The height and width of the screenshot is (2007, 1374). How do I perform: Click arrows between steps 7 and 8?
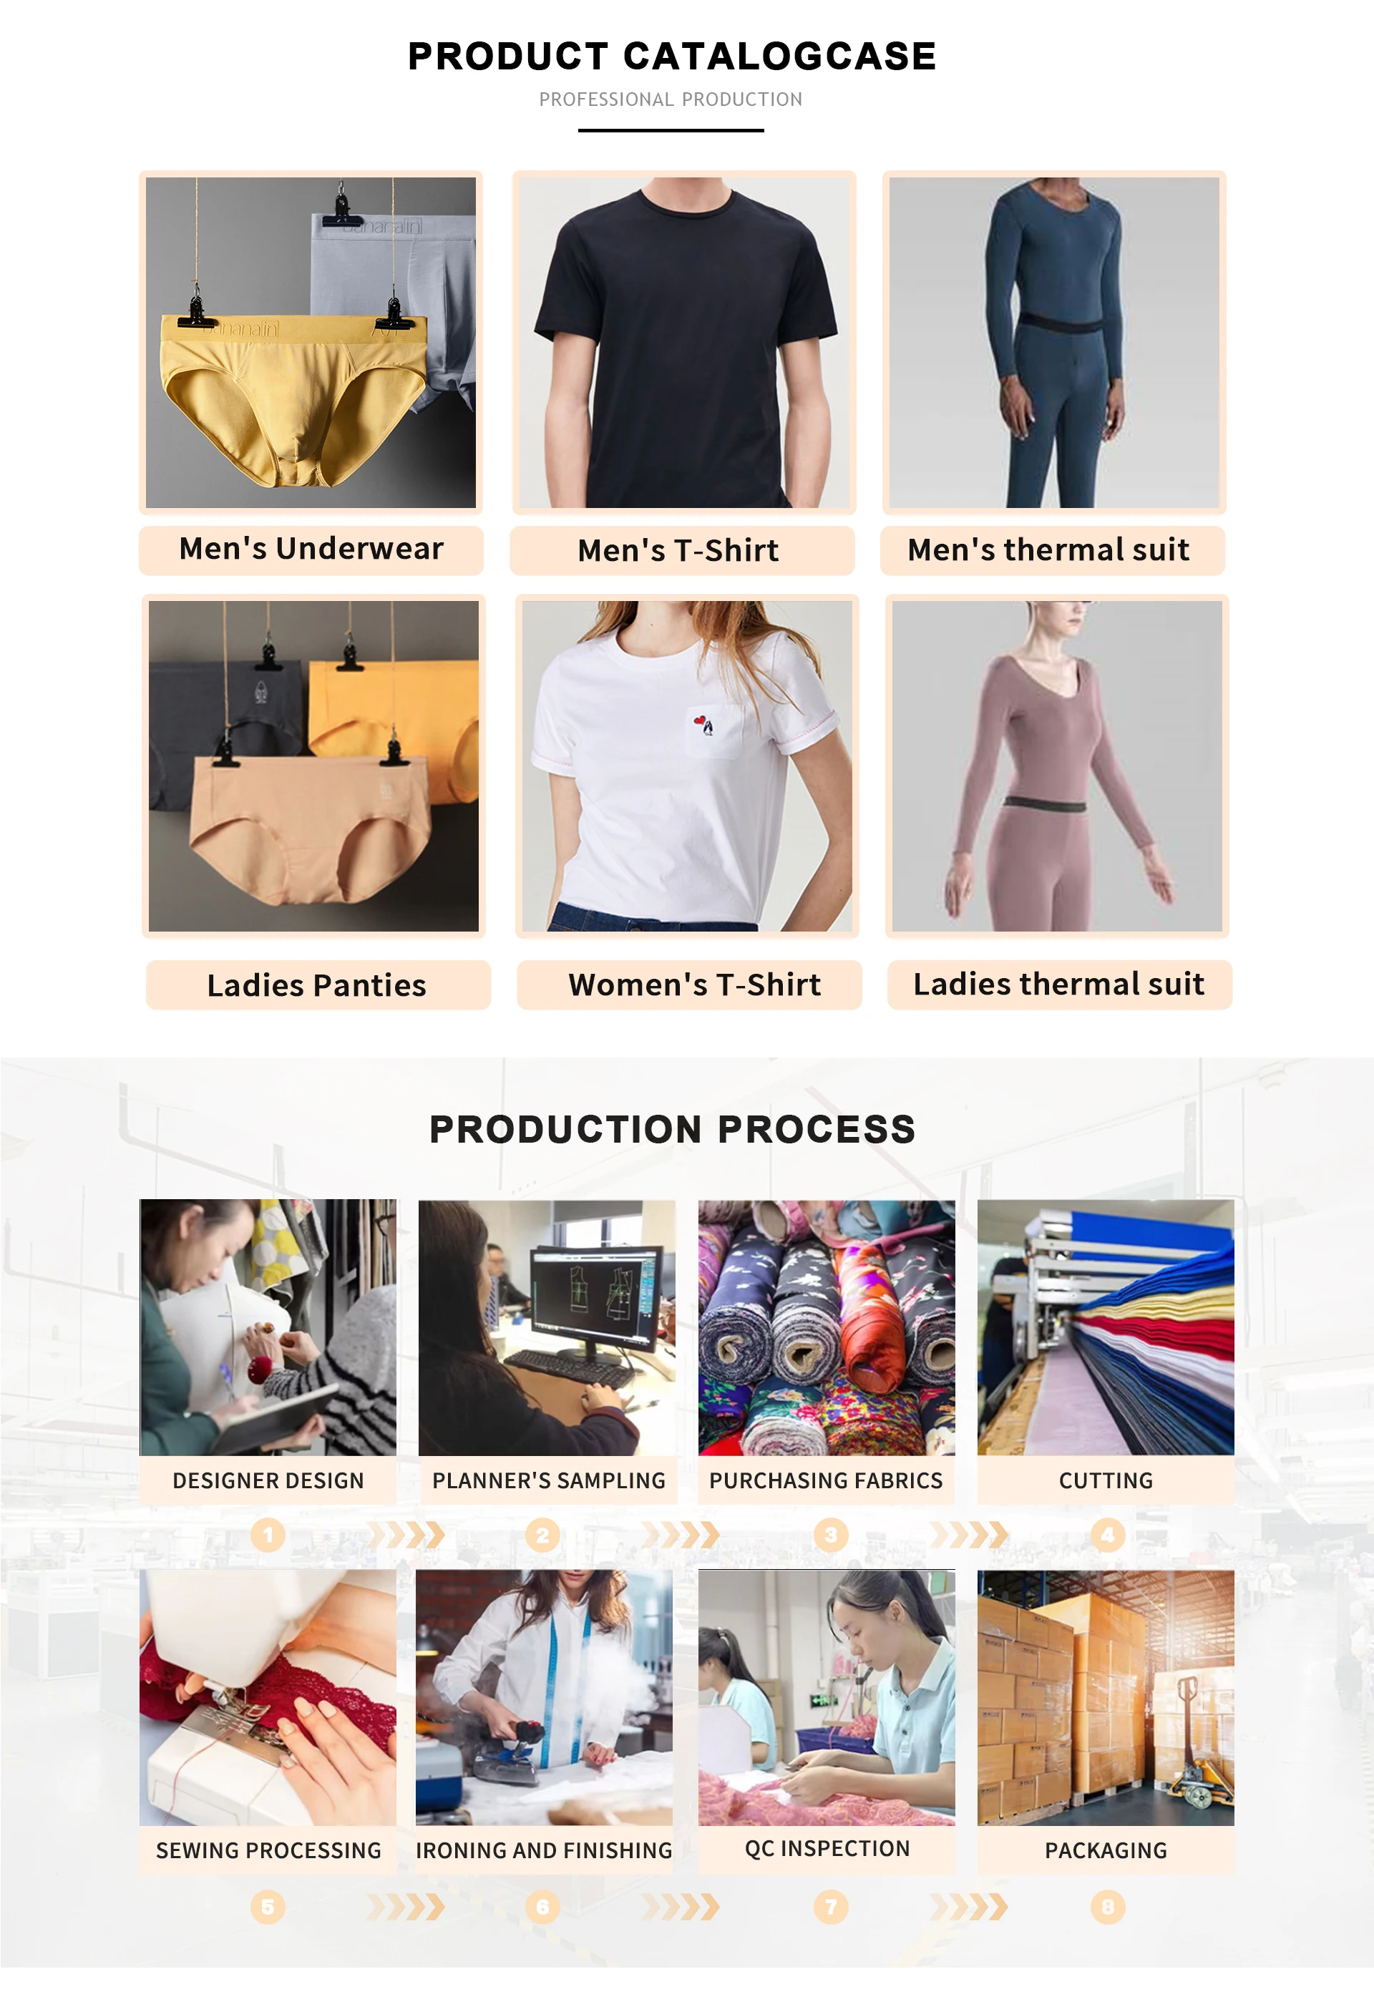(x=969, y=1906)
